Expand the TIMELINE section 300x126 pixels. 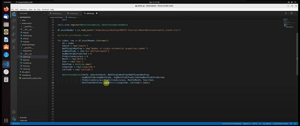[x=23, y=121]
